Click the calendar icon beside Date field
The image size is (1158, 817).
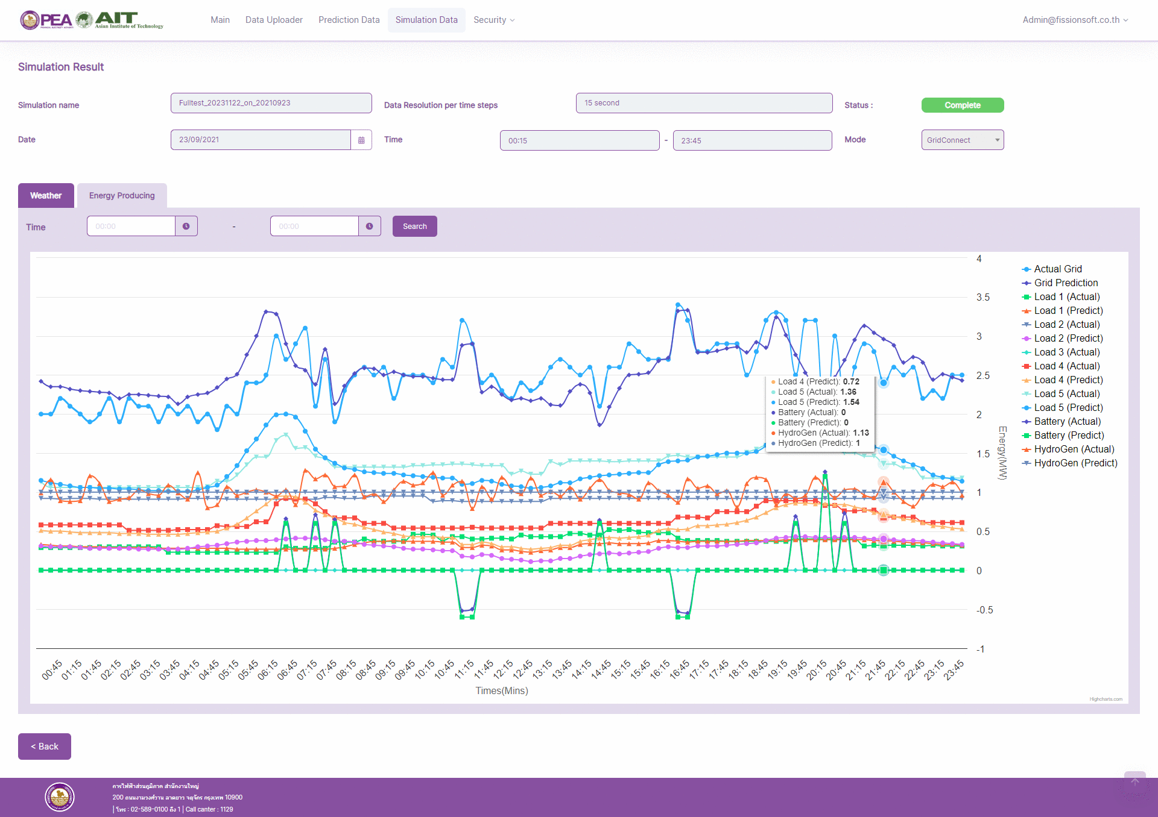361,140
